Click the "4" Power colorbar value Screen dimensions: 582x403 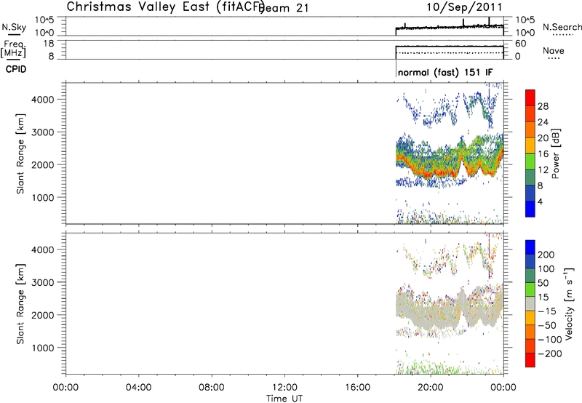540,201
